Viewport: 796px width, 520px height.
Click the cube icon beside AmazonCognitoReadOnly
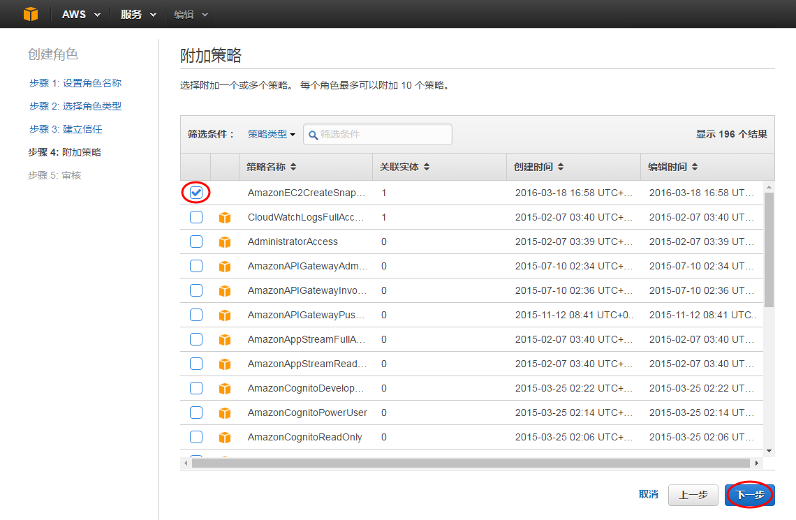pyautogui.click(x=225, y=438)
